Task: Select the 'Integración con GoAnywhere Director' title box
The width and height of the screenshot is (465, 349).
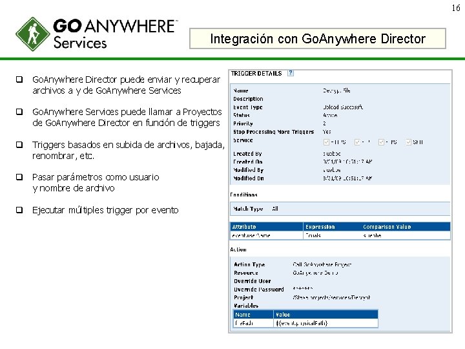Action: [318, 39]
